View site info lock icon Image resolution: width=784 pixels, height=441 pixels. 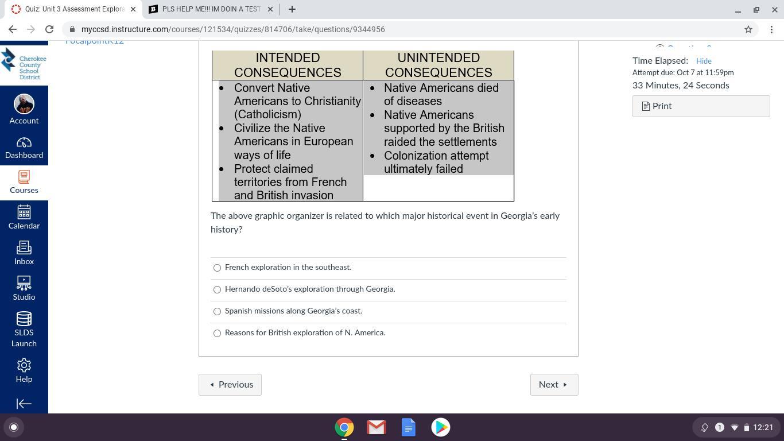tap(72, 29)
